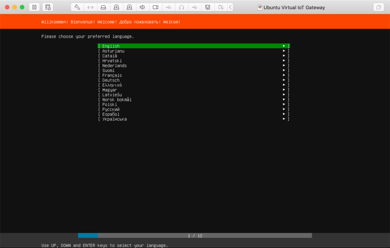Choose Русский from the language list

194,109
